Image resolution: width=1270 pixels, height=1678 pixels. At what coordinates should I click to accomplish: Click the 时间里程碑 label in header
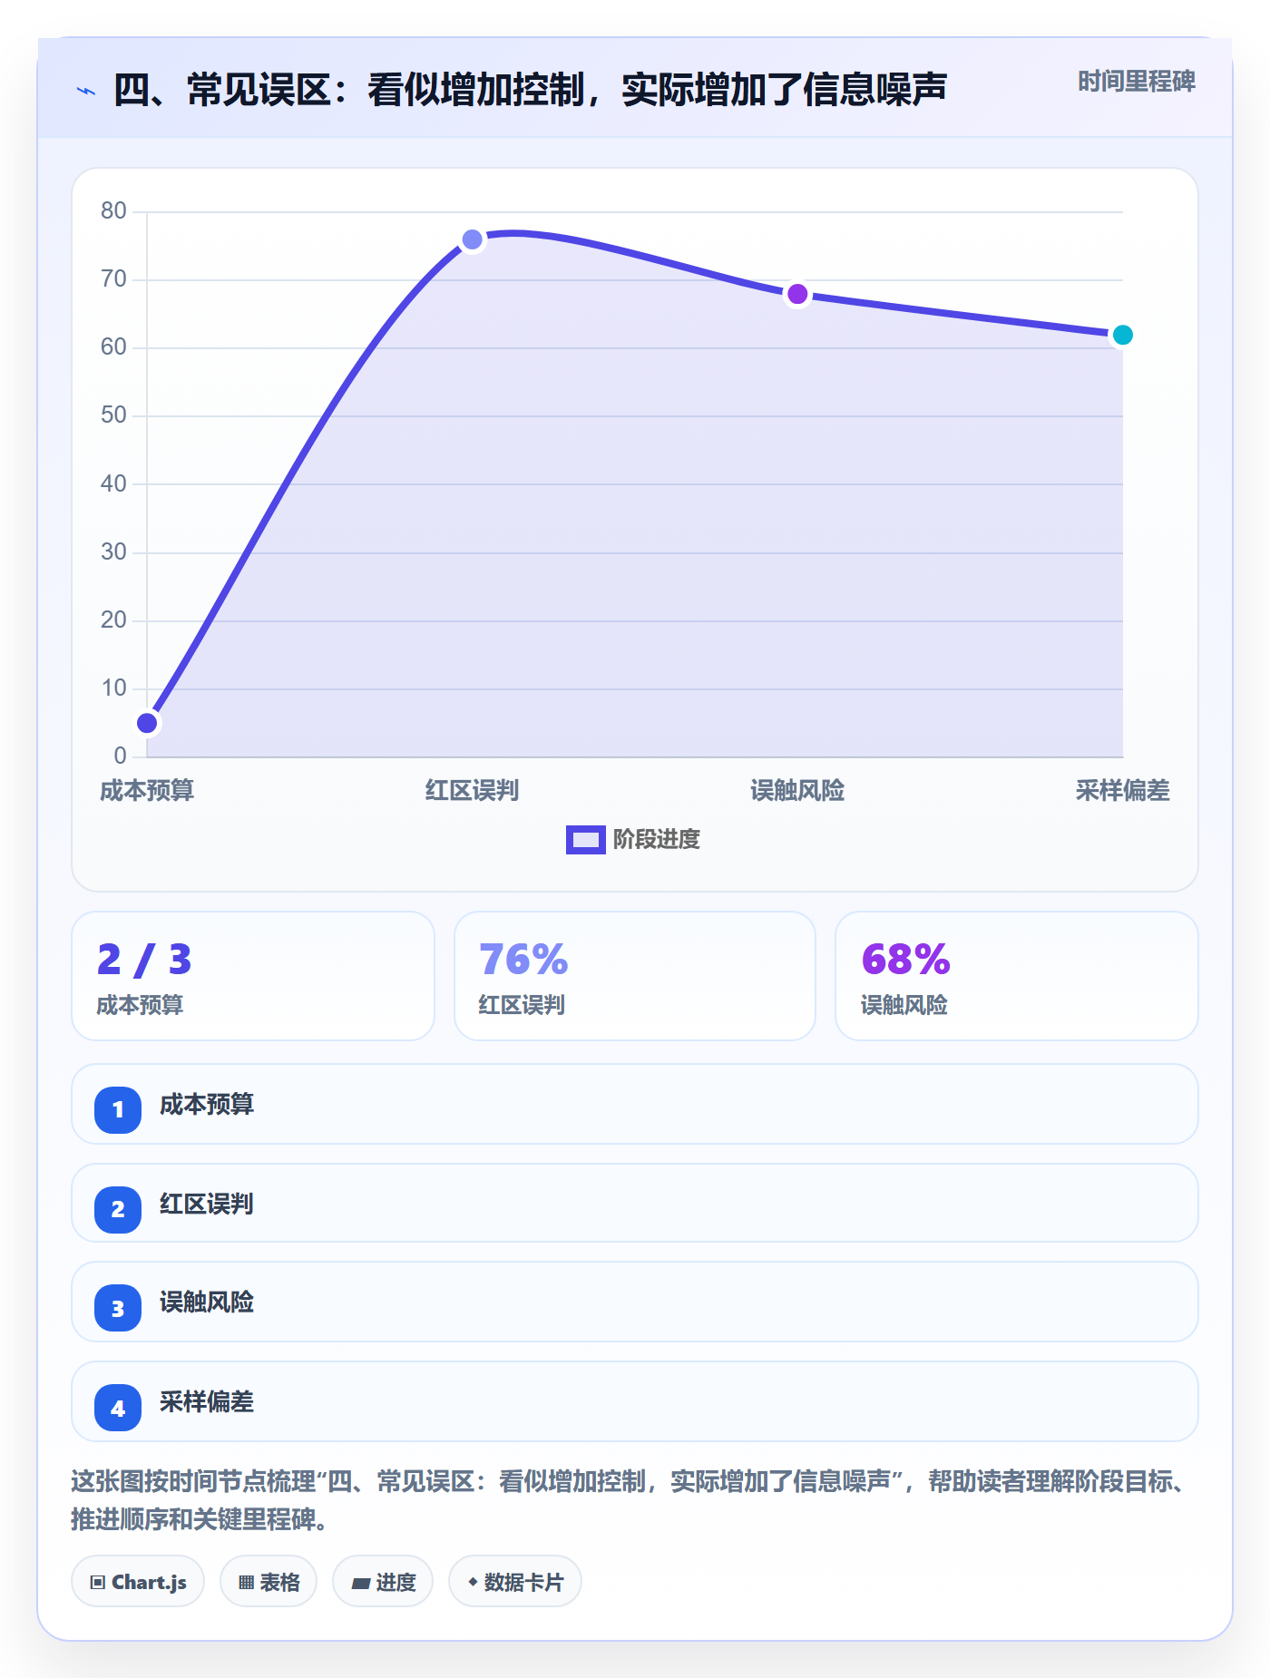[x=1136, y=82]
